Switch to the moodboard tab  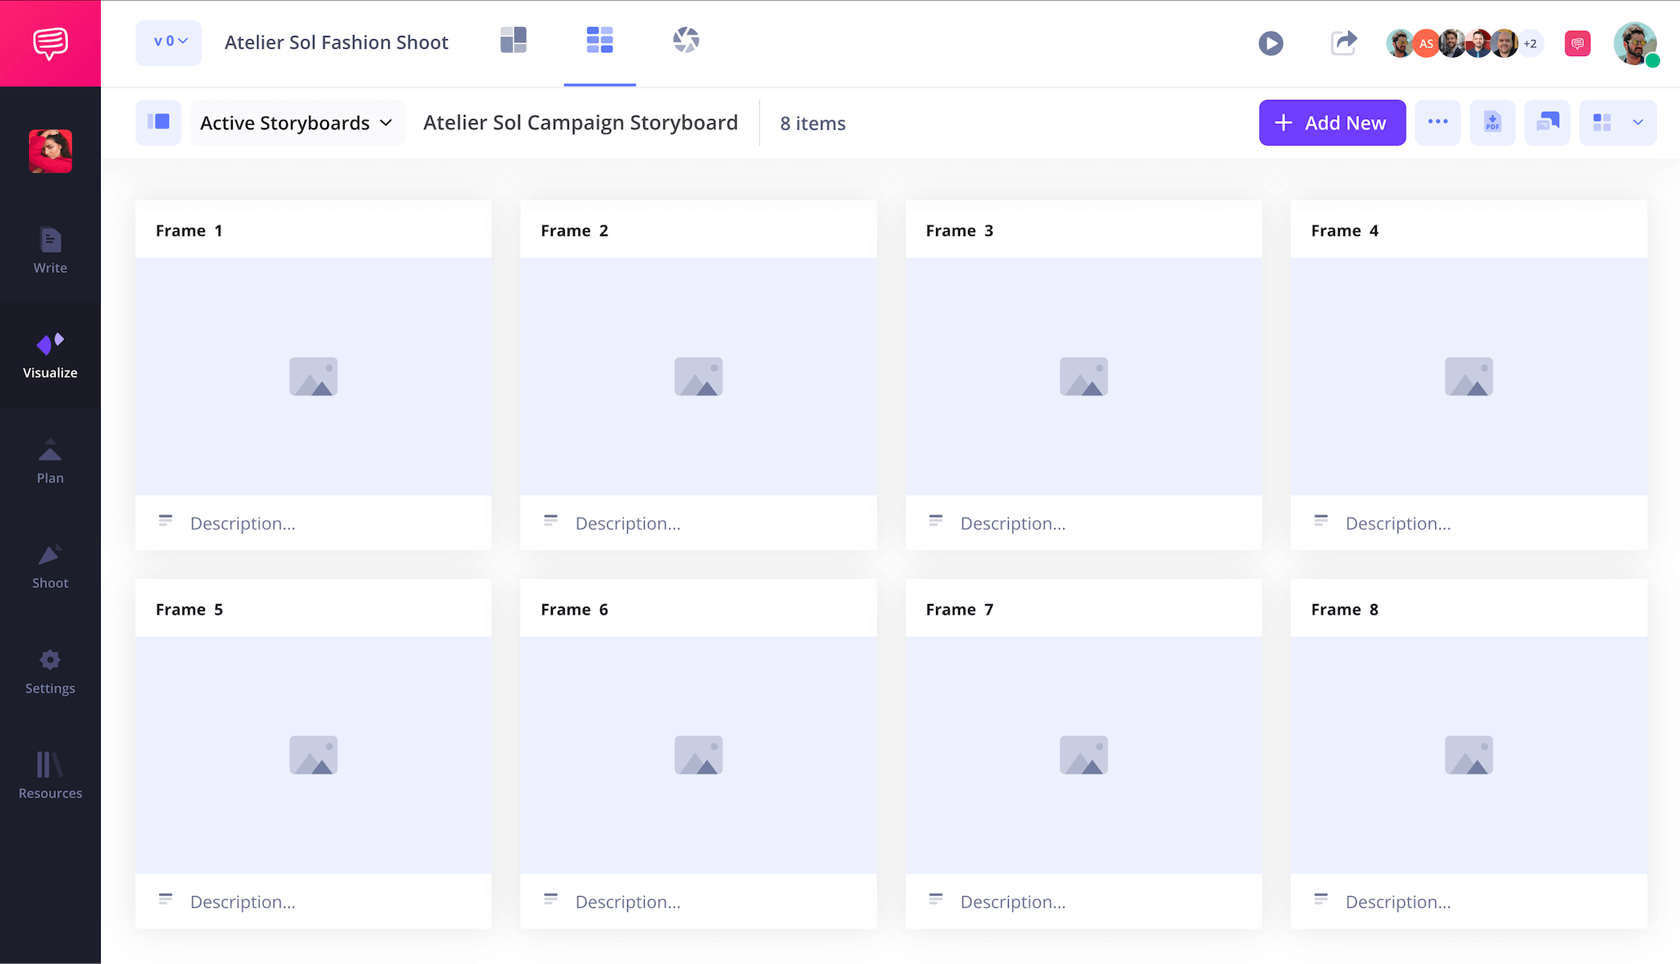[x=513, y=40]
